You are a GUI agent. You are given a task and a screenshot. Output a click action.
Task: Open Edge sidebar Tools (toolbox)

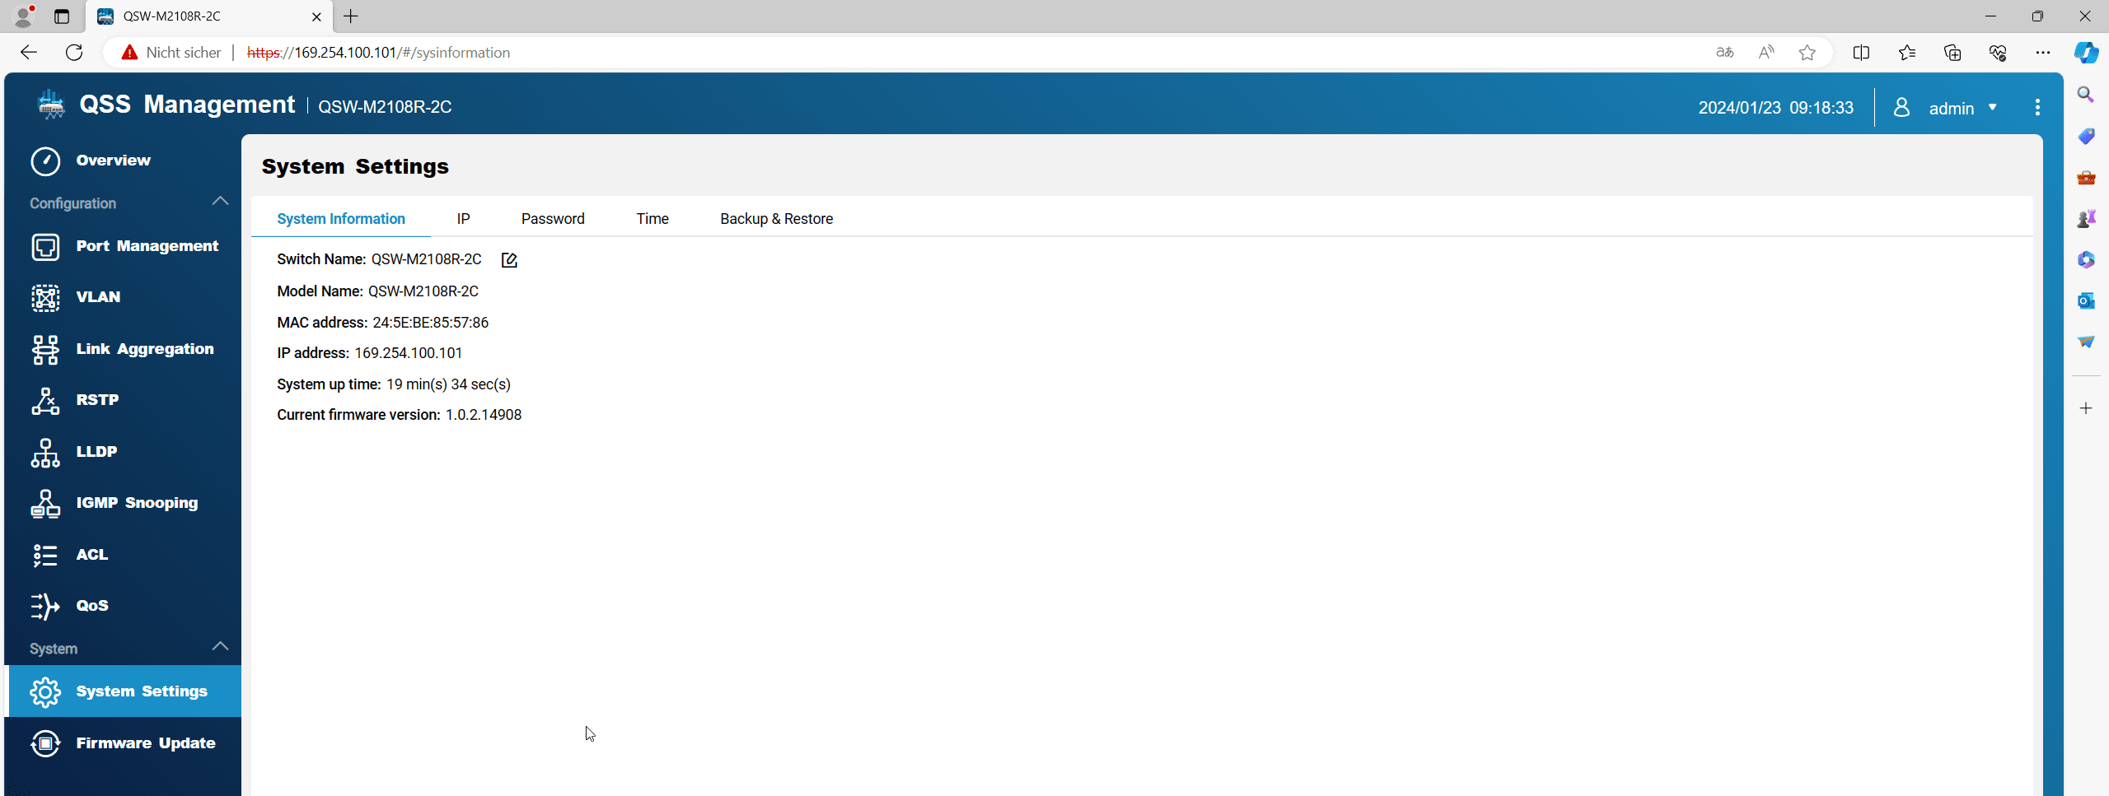2086,177
